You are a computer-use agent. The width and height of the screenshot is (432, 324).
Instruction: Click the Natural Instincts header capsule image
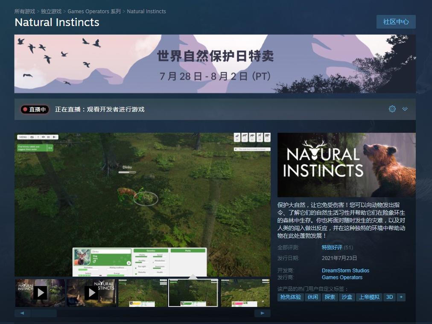click(x=347, y=165)
